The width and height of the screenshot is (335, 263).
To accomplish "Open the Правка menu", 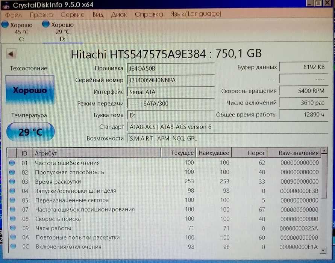I will click(x=41, y=15).
